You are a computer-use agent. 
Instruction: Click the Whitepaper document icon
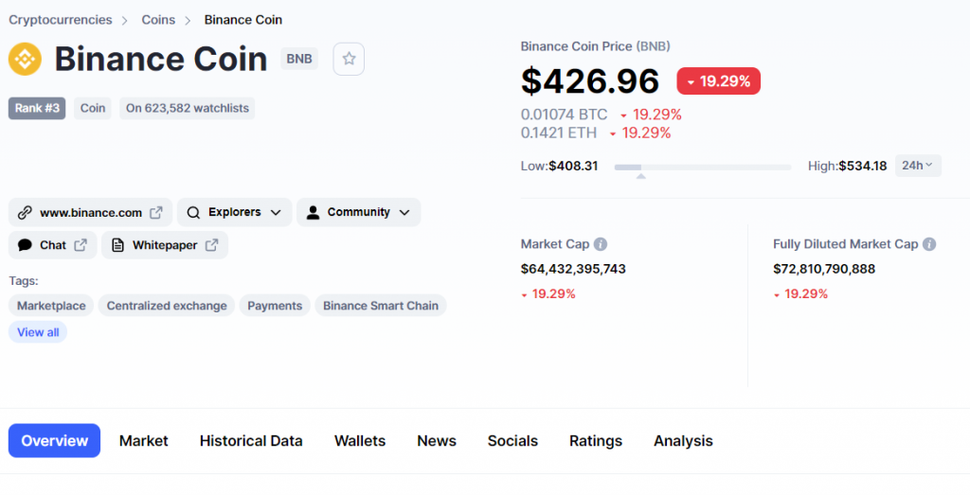(x=118, y=245)
